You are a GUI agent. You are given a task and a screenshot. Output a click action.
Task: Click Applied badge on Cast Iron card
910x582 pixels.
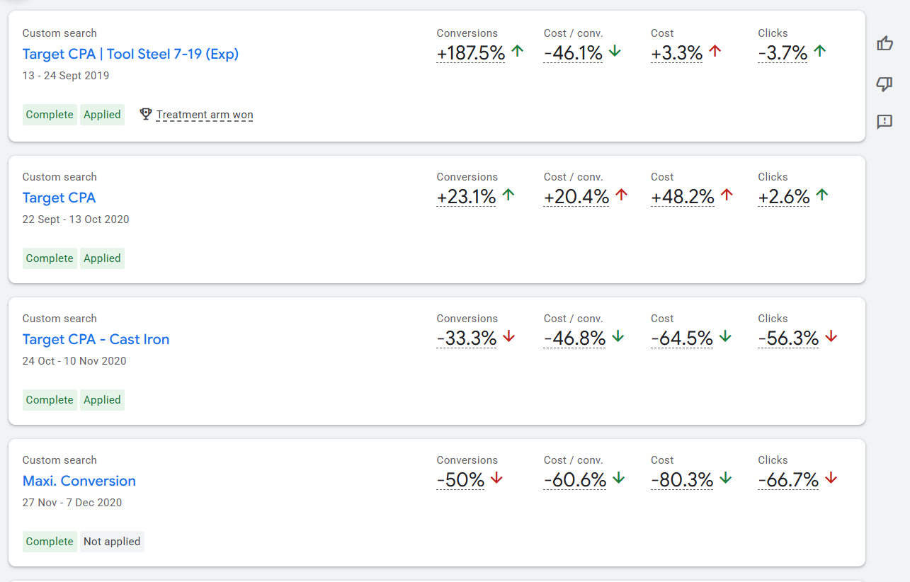102,400
